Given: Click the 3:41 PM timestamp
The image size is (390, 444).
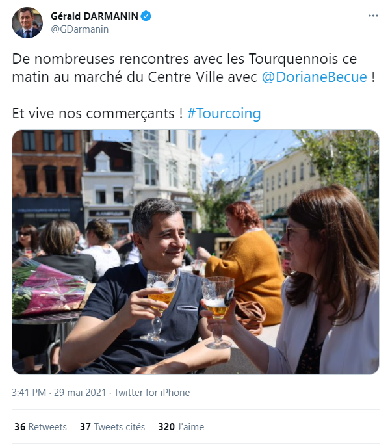Looking at the screenshot, I should tap(29, 393).
